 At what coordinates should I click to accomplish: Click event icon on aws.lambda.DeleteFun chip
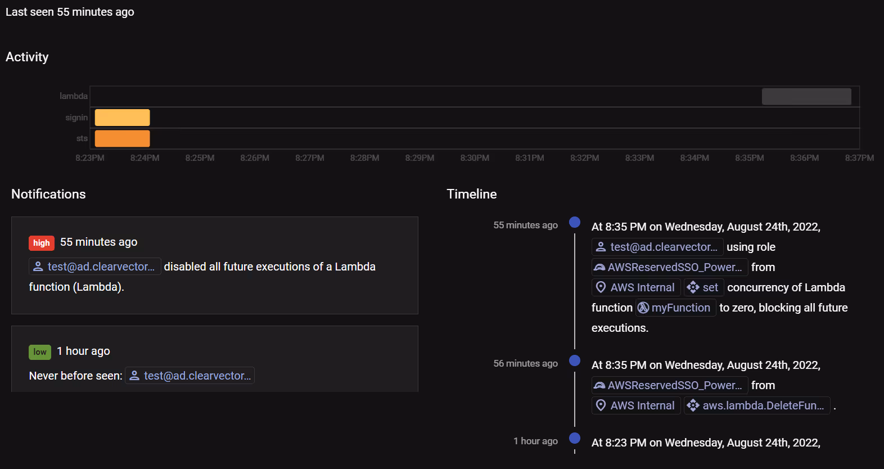pos(693,405)
